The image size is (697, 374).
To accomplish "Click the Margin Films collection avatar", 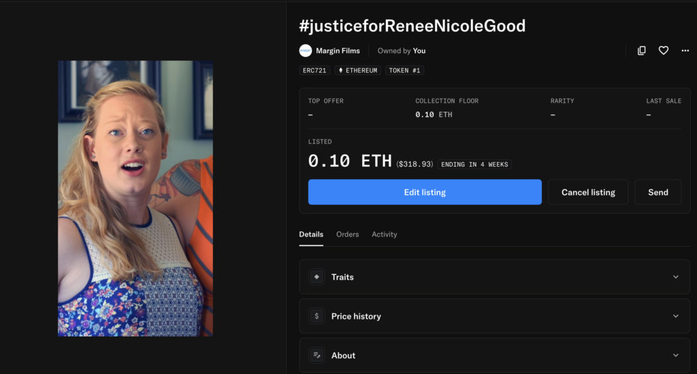I will point(306,50).
